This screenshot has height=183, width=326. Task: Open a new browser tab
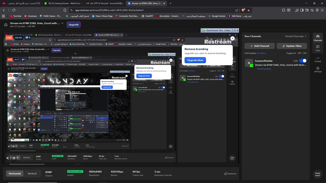click(x=170, y=3)
